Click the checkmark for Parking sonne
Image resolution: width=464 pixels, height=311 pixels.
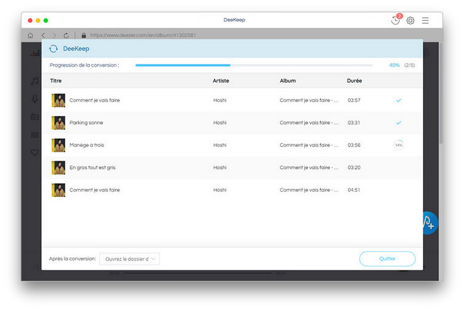coord(398,122)
